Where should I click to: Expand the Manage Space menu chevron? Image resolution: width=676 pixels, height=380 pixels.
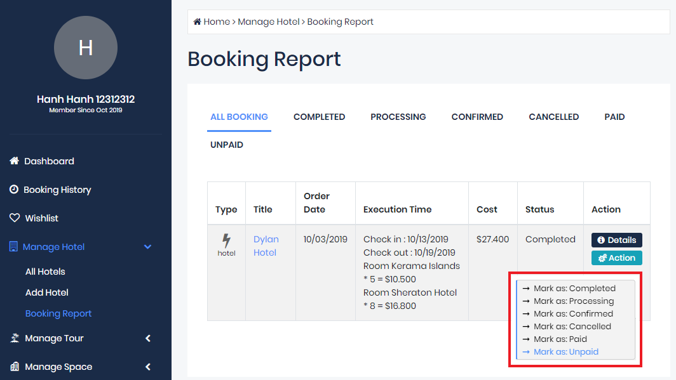[148, 367]
